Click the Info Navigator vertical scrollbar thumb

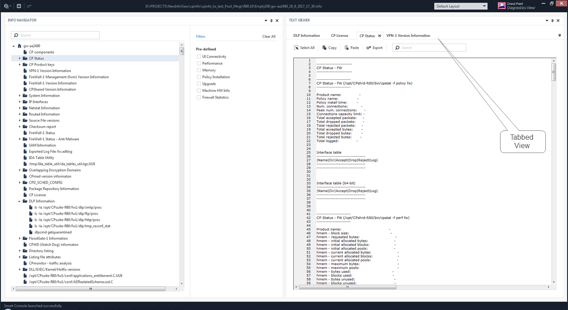click(181, 51)
